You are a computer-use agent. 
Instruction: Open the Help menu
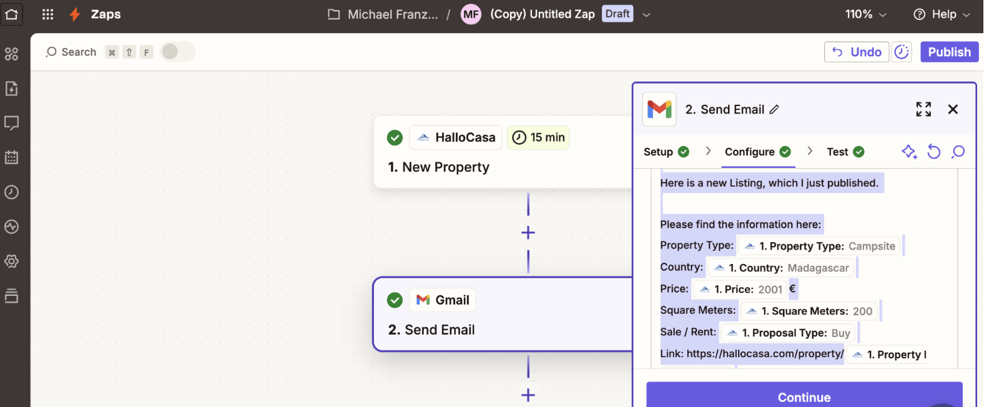click(x=942, y=14)
